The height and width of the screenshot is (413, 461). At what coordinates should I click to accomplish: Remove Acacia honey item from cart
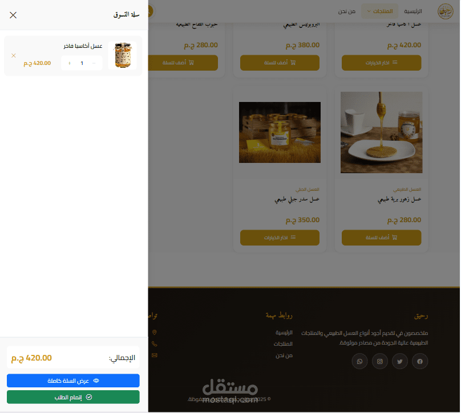point(14,55)
